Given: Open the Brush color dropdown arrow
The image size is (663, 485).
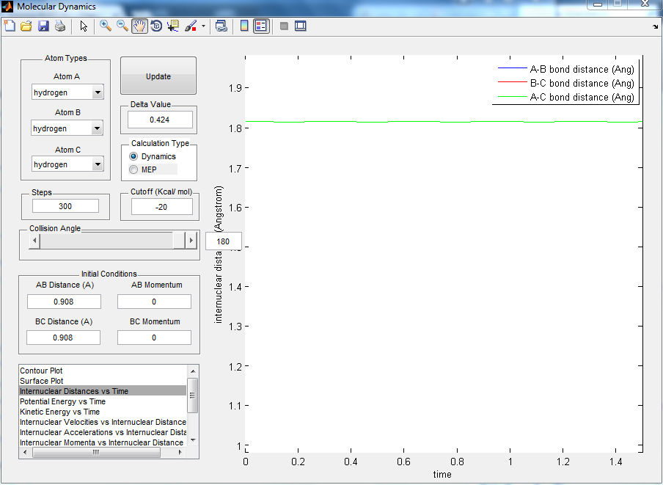Looking at the screenshot, I should pyautogui.click(x=203, y=26).
